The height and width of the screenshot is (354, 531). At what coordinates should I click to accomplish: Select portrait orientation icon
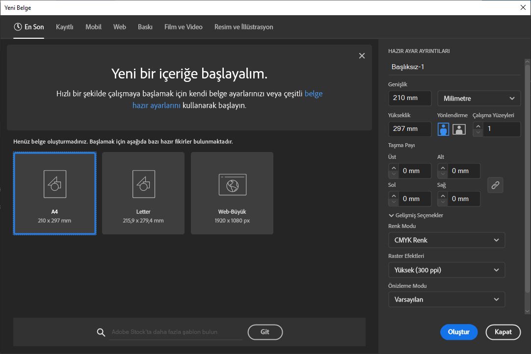[x=443, y=129]
